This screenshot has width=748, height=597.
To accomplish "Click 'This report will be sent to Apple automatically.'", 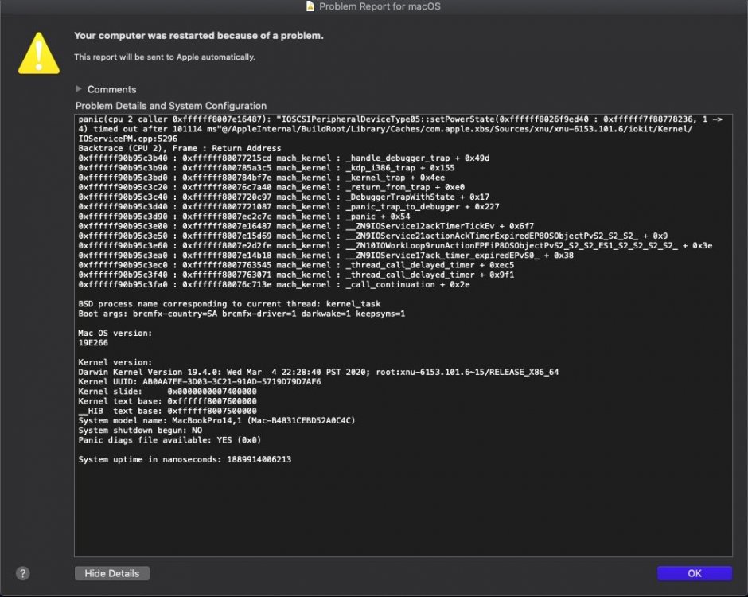I will (165, 57).
